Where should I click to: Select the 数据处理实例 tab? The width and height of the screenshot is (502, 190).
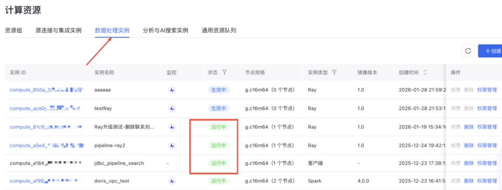click(x=112, y=31)
